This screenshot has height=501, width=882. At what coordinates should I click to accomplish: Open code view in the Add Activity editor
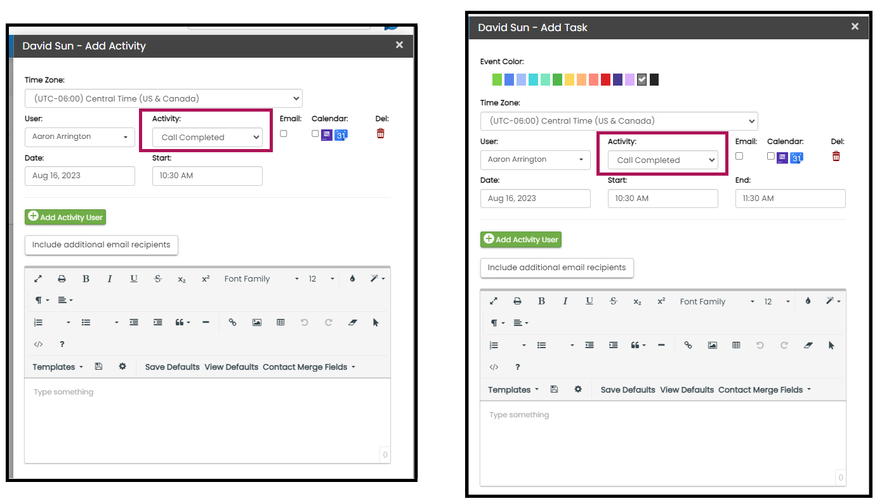pos(38,344)
